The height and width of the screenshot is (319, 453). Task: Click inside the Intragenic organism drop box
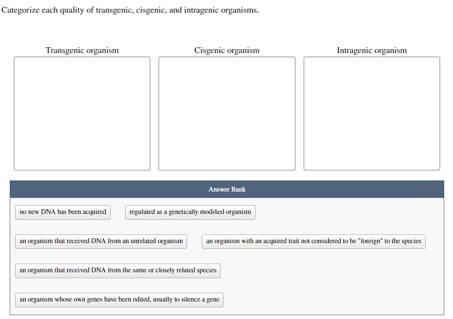click(x=371, y=113)
